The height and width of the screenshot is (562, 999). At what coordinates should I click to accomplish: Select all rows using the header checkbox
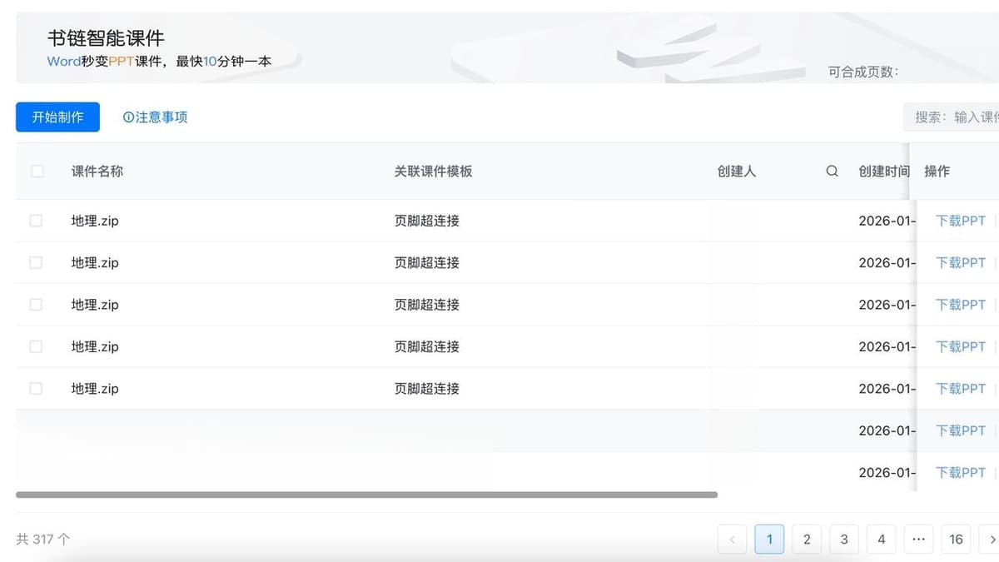(37, 170)
